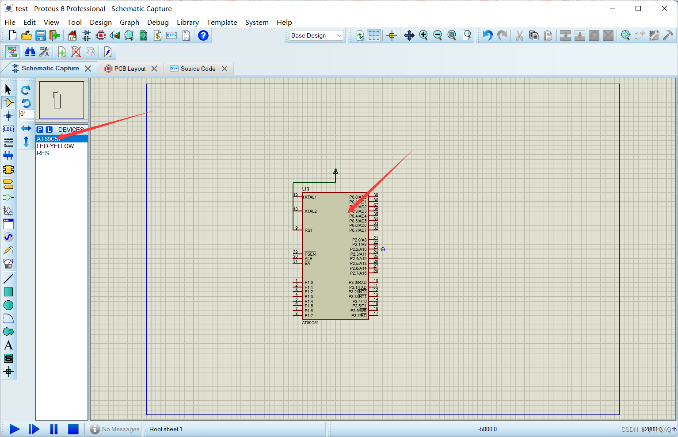
Task: Zoom out with magnifier minus icon
Action: pos(438,35)
